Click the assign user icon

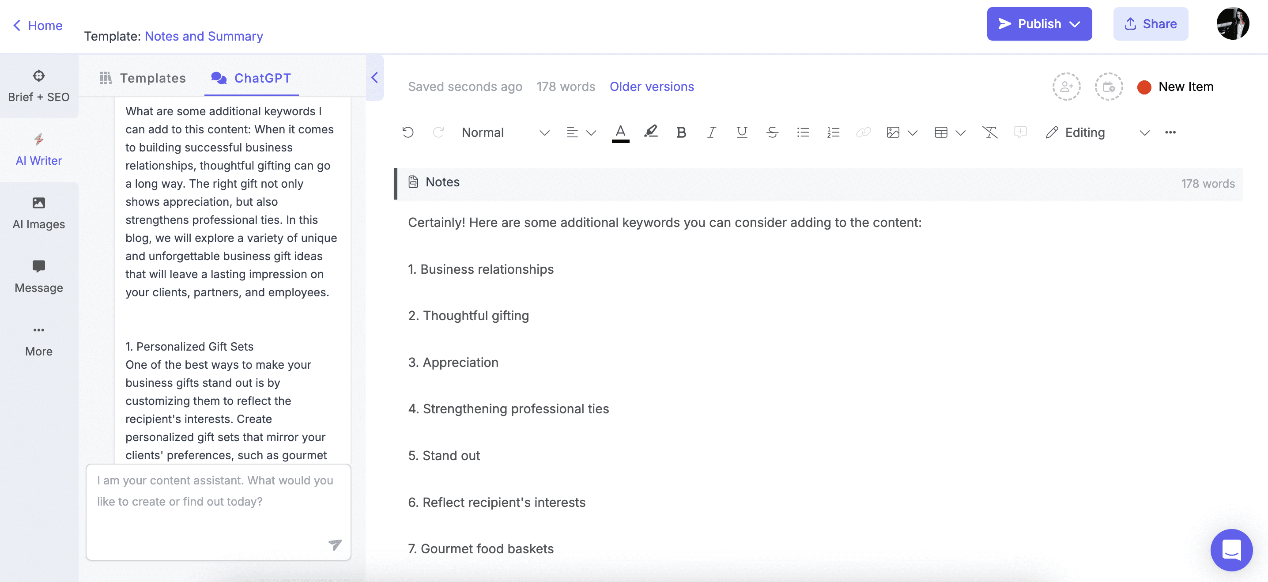[1066, 87]
